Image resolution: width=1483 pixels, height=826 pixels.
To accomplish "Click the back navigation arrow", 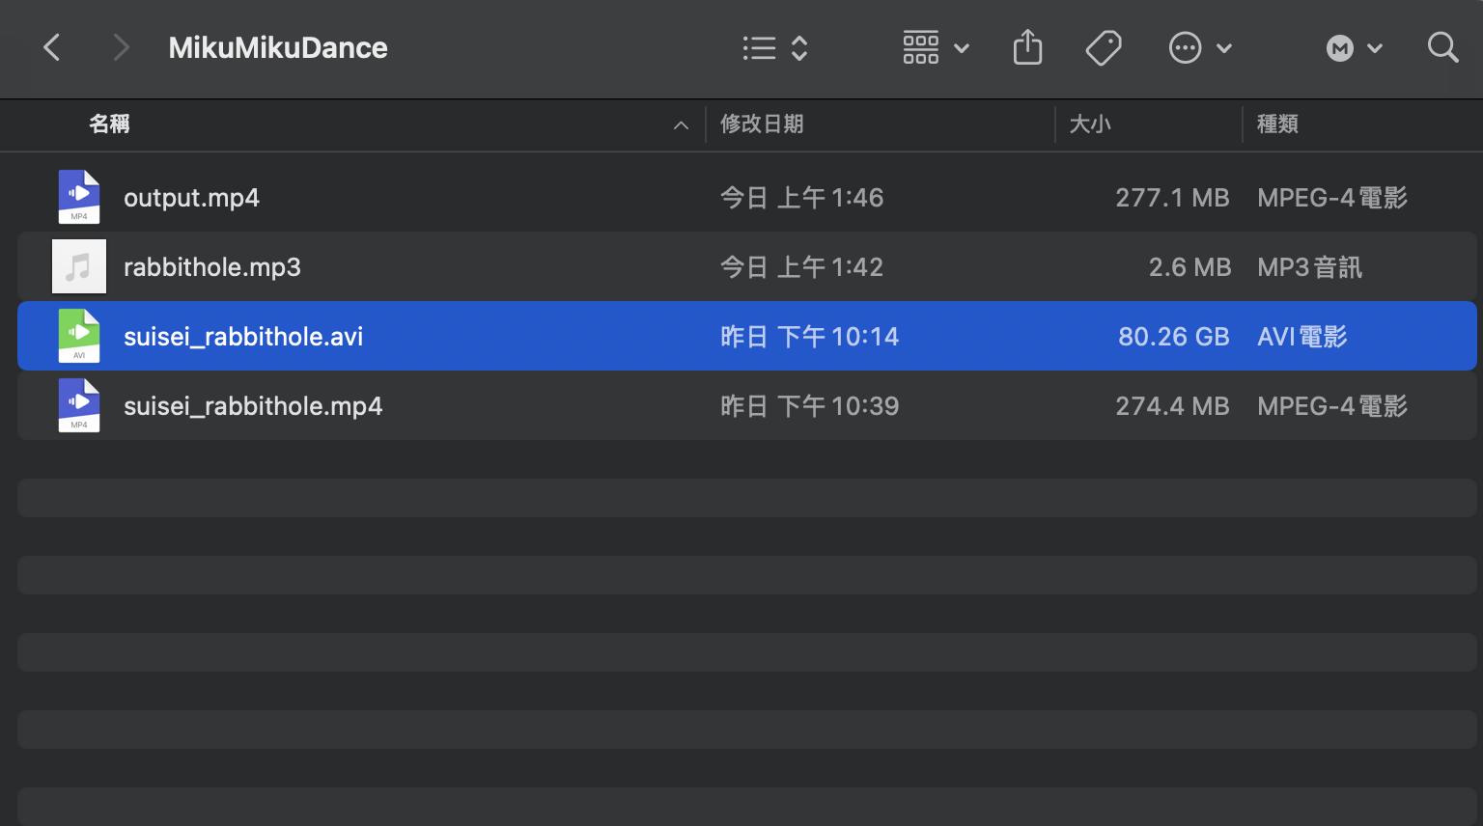I will click(52, 47).
